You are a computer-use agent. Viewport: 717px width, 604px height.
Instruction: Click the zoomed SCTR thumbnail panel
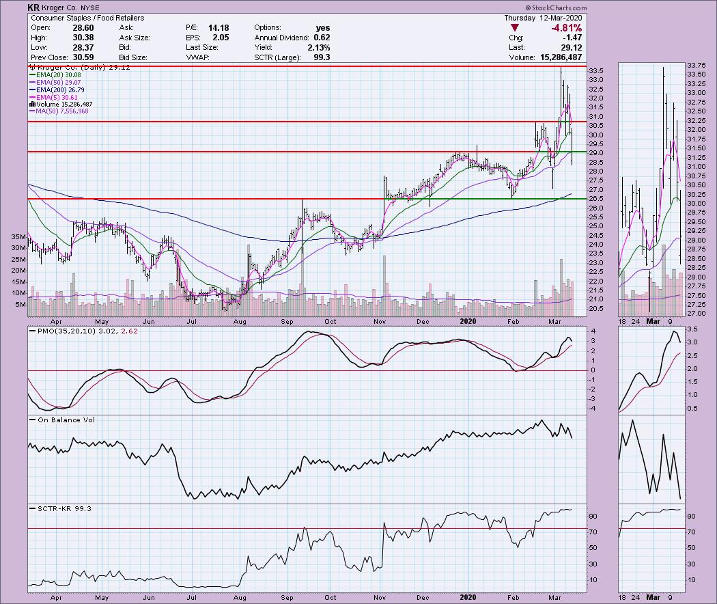coord(651,548)
